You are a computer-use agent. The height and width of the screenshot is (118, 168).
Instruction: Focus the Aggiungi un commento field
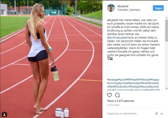tap(122, 114)
